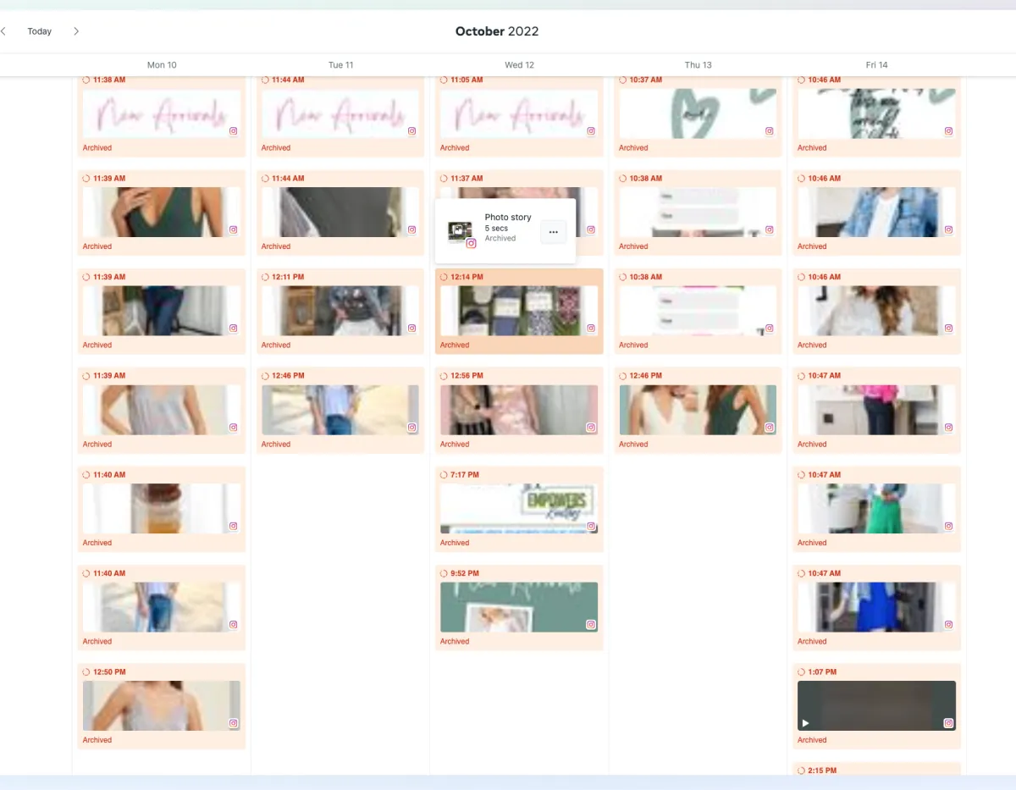The width and height of the screenshot is (1016, 790).
Task: Select the Wed 12 column header
Action: click(x=519, y=65)
